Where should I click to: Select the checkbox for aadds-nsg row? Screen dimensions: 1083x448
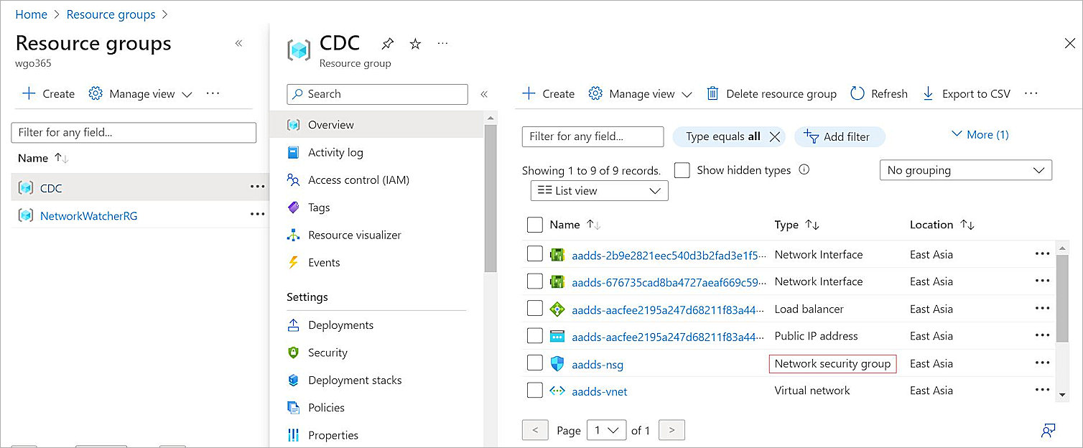click(534, 364)
